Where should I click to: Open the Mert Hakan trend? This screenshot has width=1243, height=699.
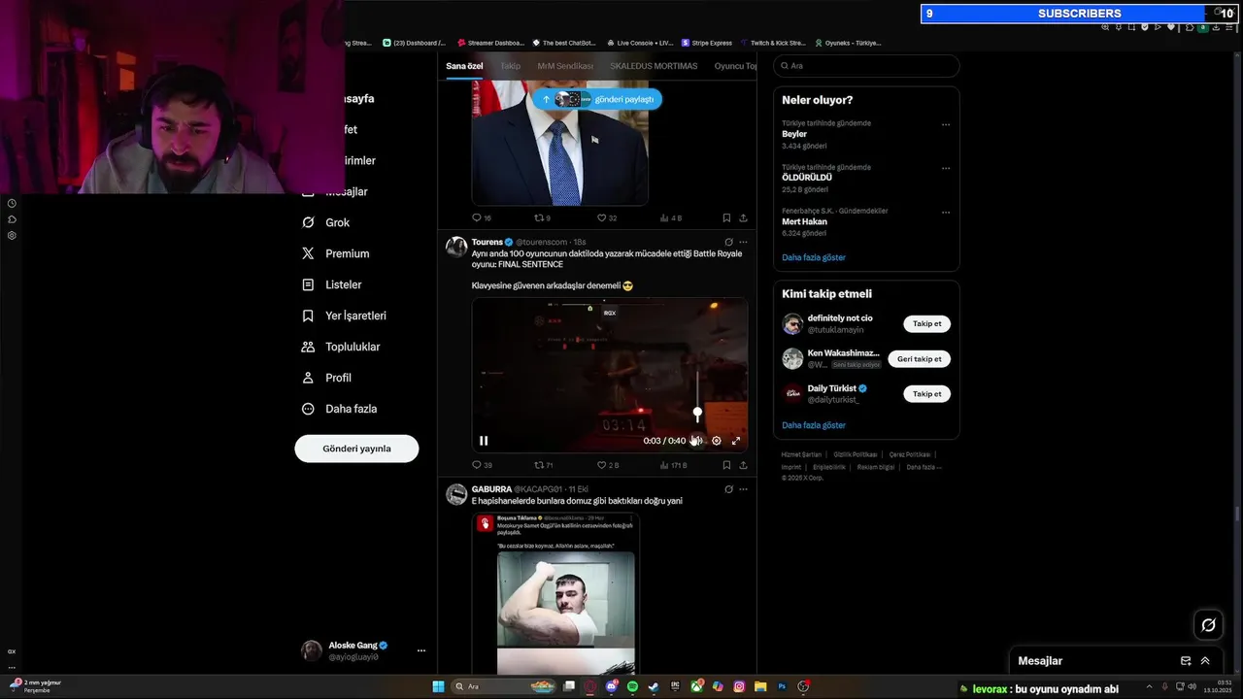pyautogui.click(x=805, y=221)
